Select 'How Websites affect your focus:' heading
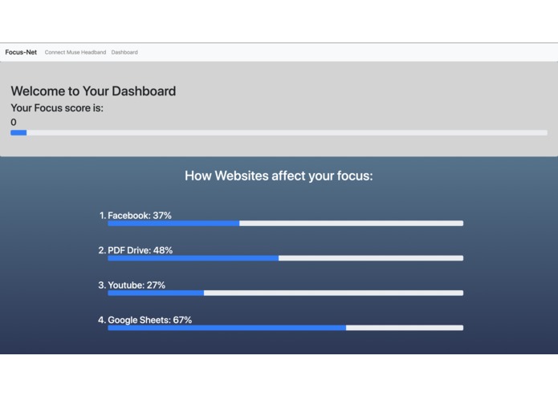 pos(279,176)
